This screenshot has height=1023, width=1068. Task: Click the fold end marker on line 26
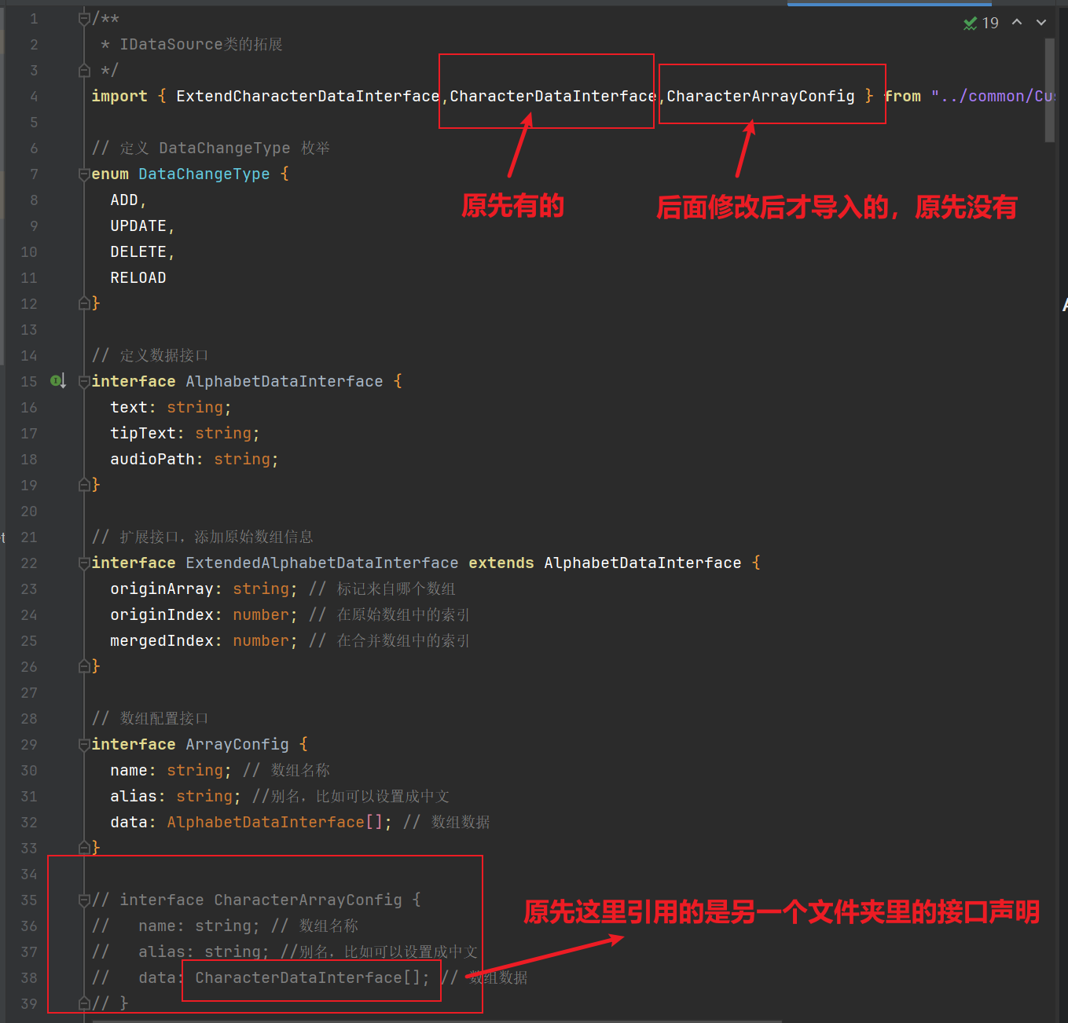pos(84,666)
